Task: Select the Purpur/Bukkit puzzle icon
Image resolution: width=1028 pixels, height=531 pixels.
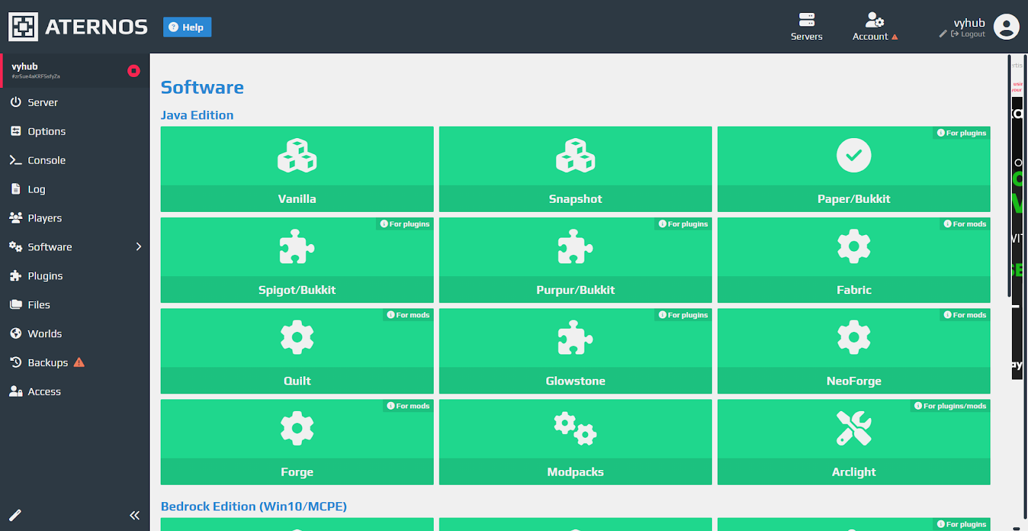Action: click(576, 247)
